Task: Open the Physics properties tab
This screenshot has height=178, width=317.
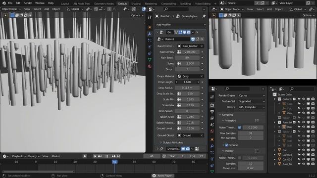Action: pos(150,47)
